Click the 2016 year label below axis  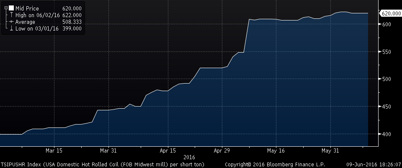coord(189,157)
